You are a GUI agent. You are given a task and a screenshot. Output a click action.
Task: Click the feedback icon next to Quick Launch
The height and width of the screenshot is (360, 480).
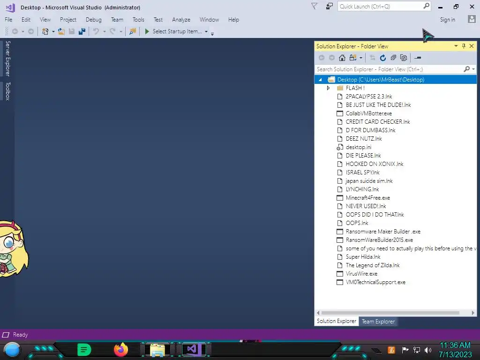pos(330,6)
